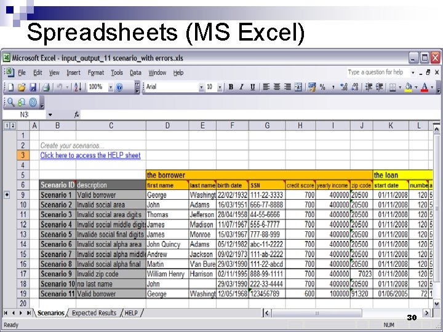Click the magnifier icon in third toolbar row

10,102
